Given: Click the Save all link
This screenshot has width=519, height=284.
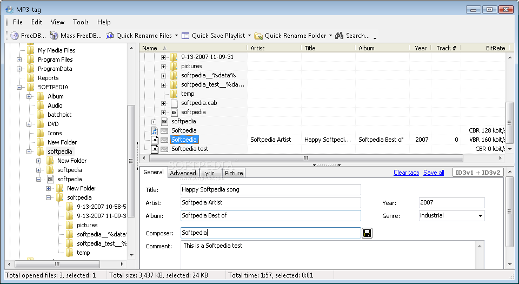Looking at the screenshot, I should [434, 173].
